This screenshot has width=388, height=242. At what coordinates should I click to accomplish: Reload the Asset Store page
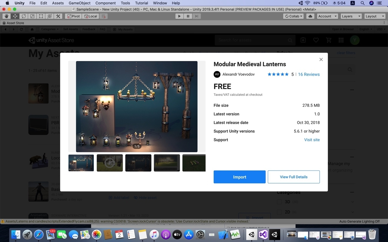pyautogui.click(x=21, y=29)
